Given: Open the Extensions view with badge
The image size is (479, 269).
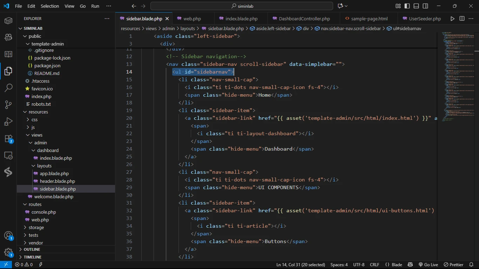Looking at the screenshot, I should click(8, 139).
